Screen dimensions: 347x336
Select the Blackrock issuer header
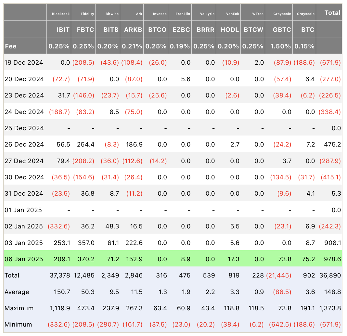(x=61, y=14)
